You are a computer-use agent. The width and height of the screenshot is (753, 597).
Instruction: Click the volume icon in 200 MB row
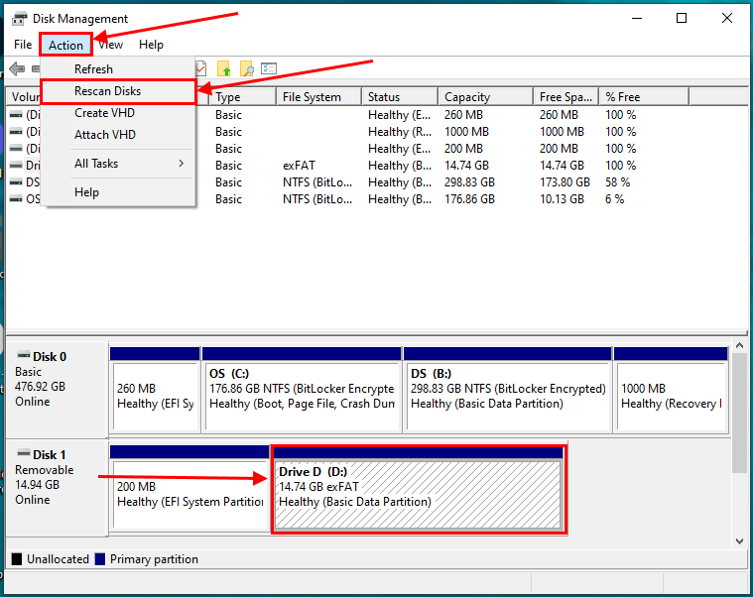pos(16,149)
